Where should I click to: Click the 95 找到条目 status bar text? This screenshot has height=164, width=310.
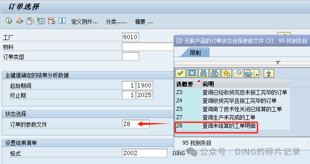(197, 143)
